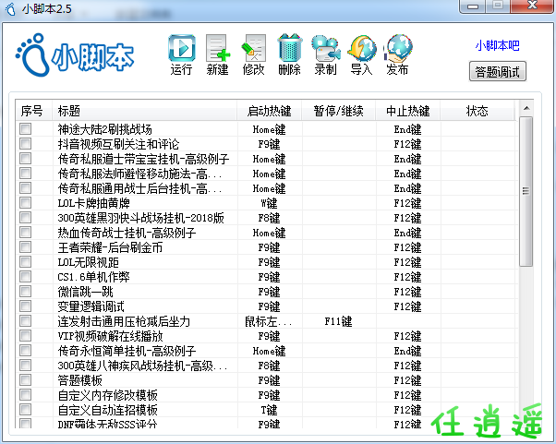Check the box for 自定义自动连招模板
The image size is (556, 444).
[26, 410]
